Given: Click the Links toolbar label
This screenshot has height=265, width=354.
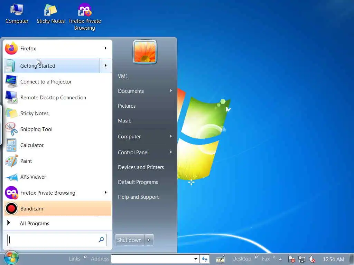Looking at the screenshot, I should 75,259.
